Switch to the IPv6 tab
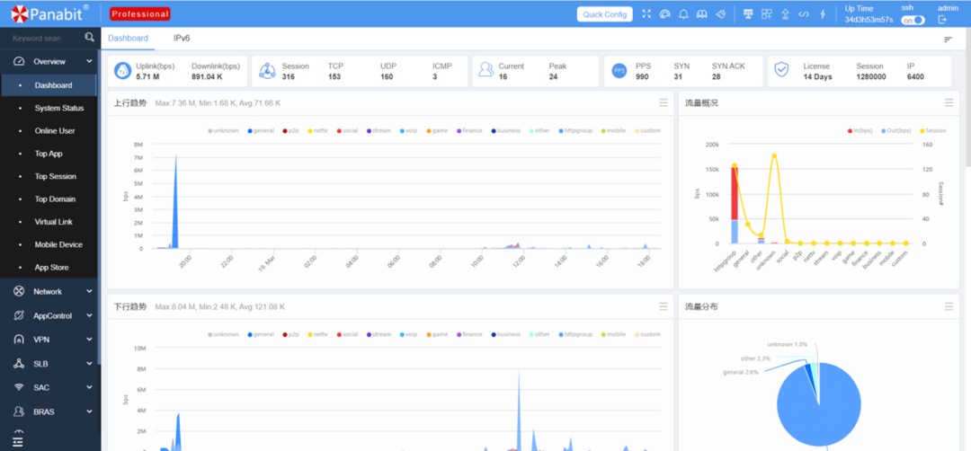971x451 pixels. pos(182,39)
